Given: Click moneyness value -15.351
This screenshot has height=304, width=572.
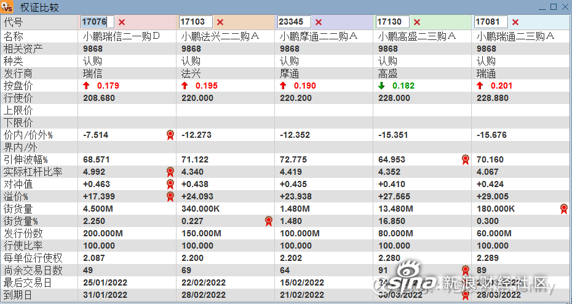Looking at the screenshot, I should [393, 135].
